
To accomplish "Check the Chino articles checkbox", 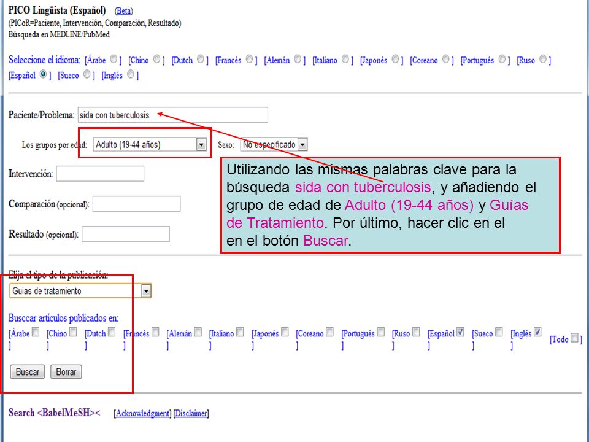I will click(73, 332).
